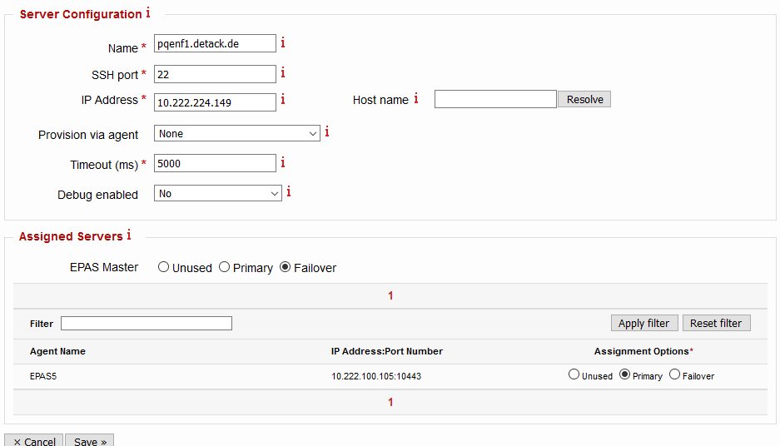Select Unused option for EPAS5 agent
The image size is (780, 446).
[x=574, y=375]
